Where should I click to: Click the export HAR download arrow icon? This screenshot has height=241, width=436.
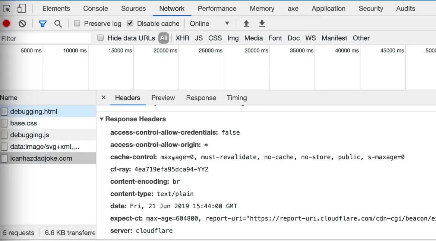262,23
